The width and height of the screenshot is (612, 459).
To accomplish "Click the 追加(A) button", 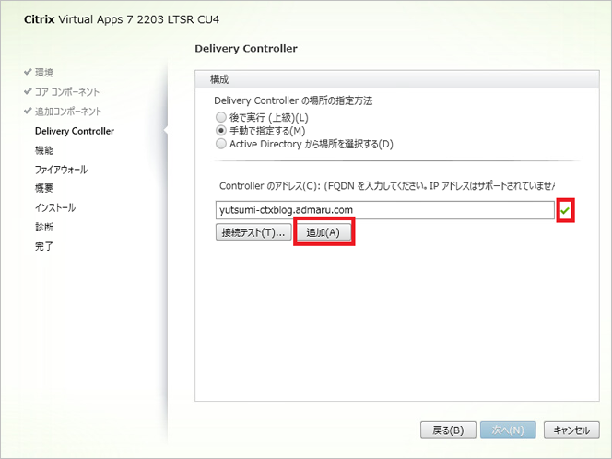I will pos(324,232).
